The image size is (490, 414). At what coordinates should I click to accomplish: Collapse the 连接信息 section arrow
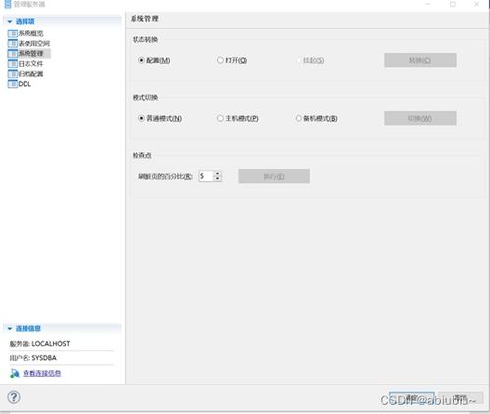[x=10, y=328]
